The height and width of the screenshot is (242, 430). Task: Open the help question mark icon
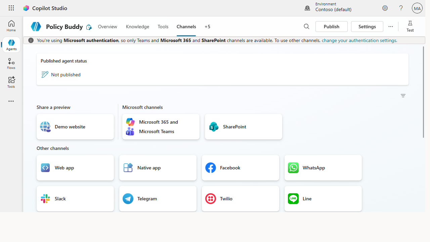tap(401, 8)
